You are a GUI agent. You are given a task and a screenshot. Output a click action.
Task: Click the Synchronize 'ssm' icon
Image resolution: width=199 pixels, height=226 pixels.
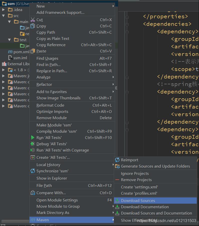click(32, 171)
